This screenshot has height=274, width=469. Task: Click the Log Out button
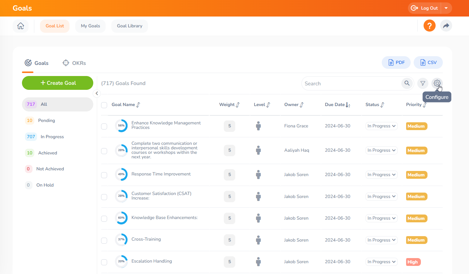(x=424, y=8)
